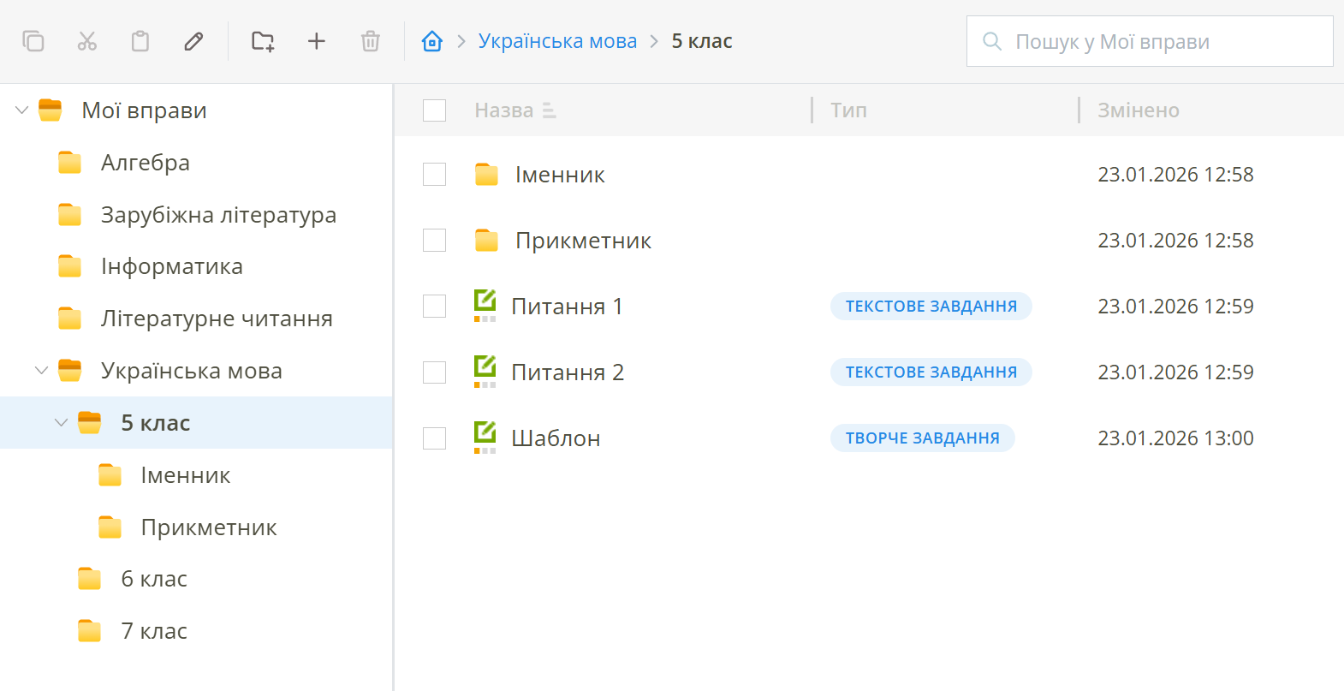Select Алгебра in the folder tree
The height and width of the screenshot is (691, 1344).
(146, 163)
